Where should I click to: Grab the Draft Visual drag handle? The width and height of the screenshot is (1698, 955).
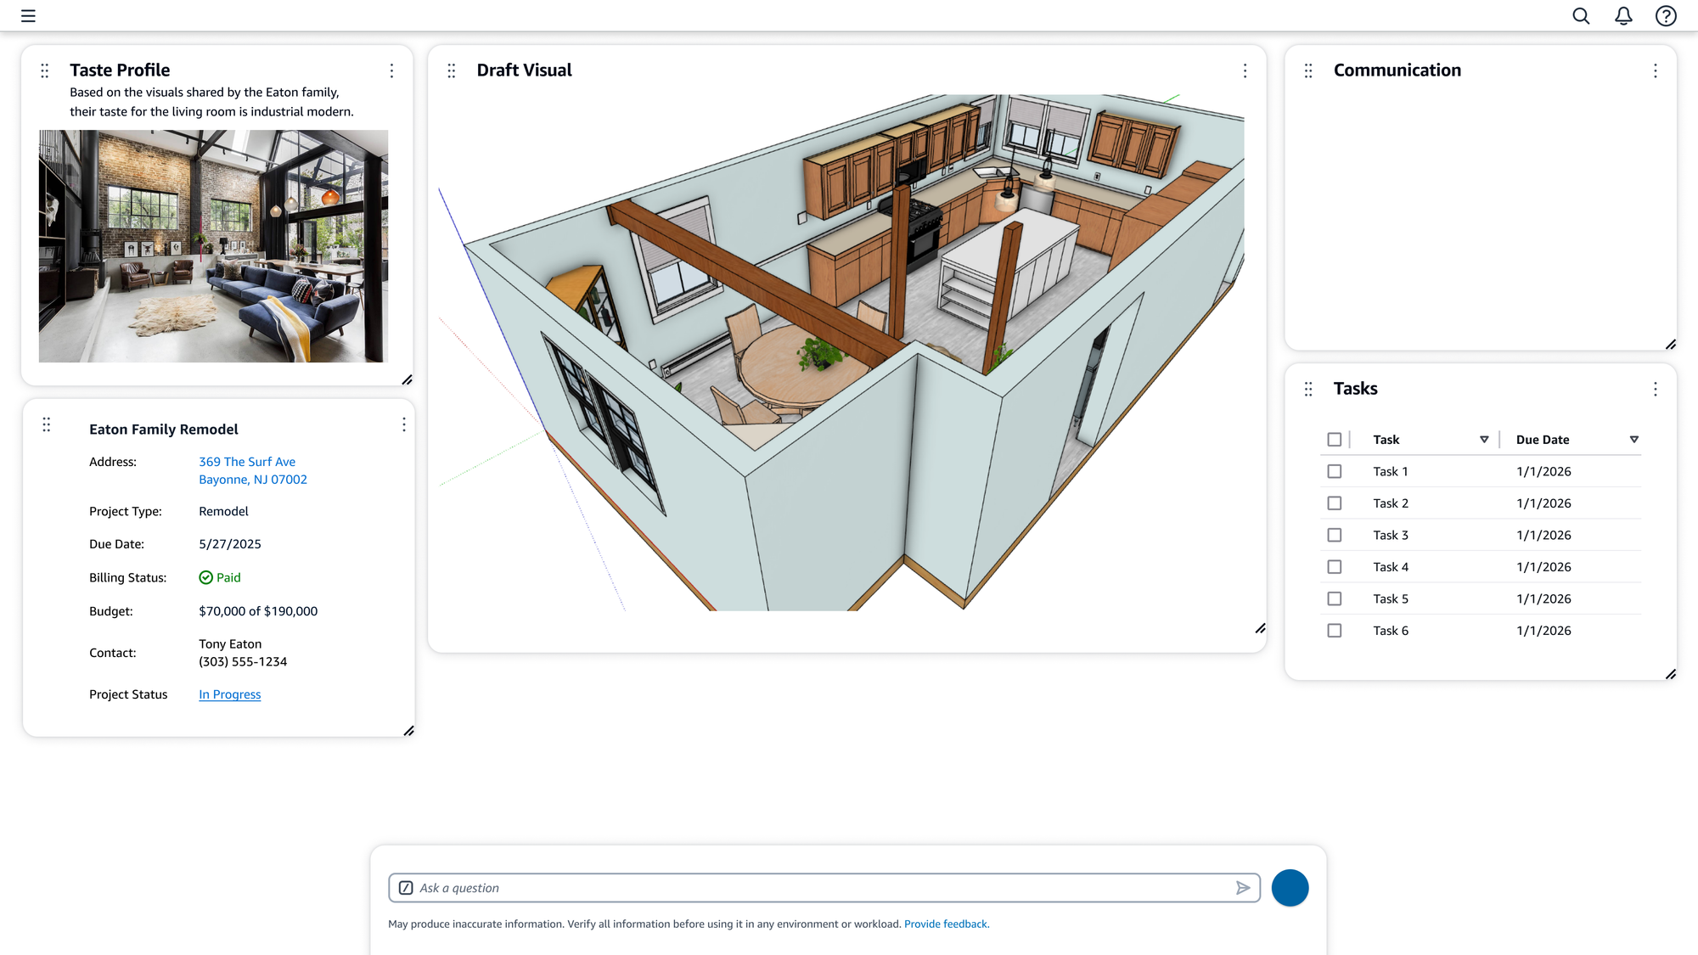(x=452, y=70)
